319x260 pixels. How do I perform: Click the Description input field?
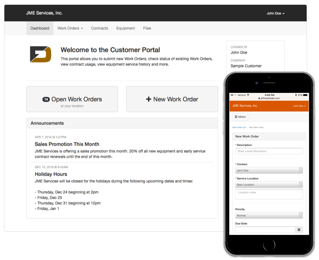(x=269, y=151)
